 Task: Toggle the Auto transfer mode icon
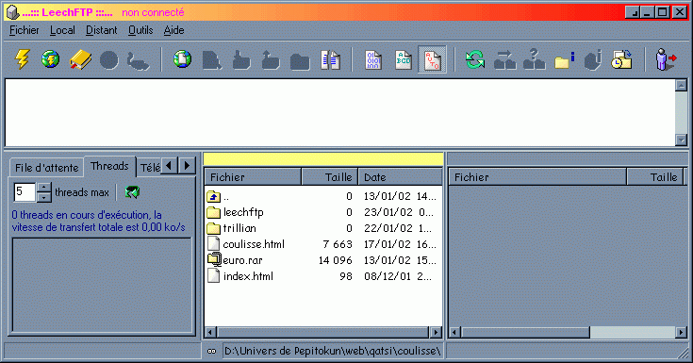432,59
